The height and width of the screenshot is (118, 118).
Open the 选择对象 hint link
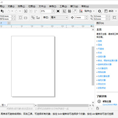[102, 57]
